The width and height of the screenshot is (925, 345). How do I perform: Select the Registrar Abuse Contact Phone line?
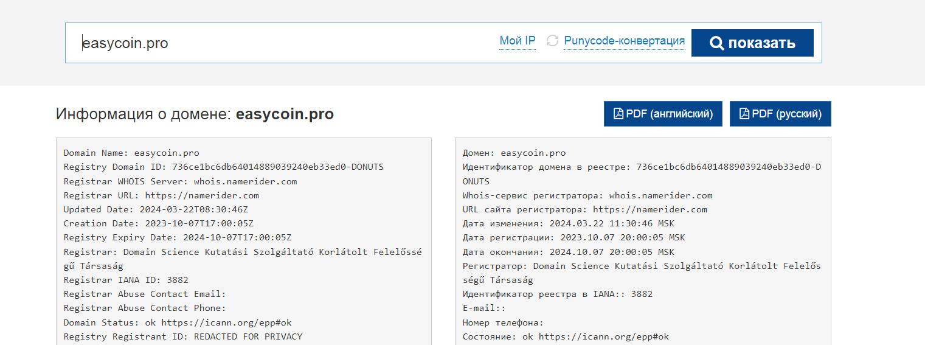click(x=145, y=308)
